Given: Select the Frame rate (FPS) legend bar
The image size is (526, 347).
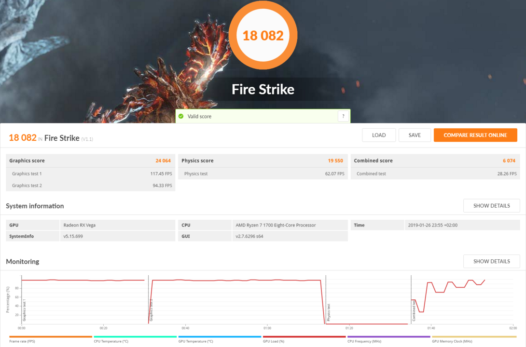Looking at the screenshot, I should [x=51, y=336].
